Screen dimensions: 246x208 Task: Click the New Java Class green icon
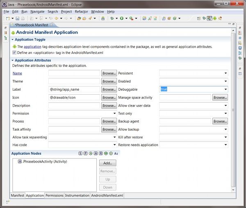pos(175,18)
